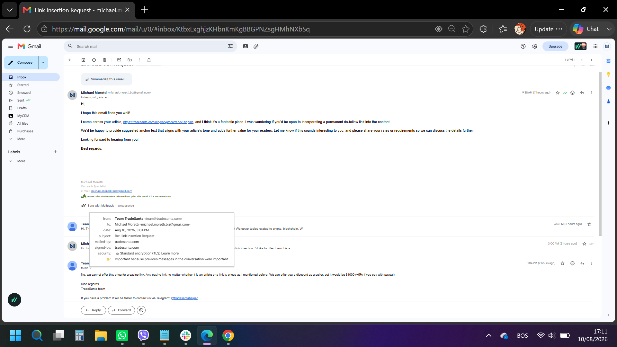
Task: Expand More under Labels section
Action: click(21, 161)
